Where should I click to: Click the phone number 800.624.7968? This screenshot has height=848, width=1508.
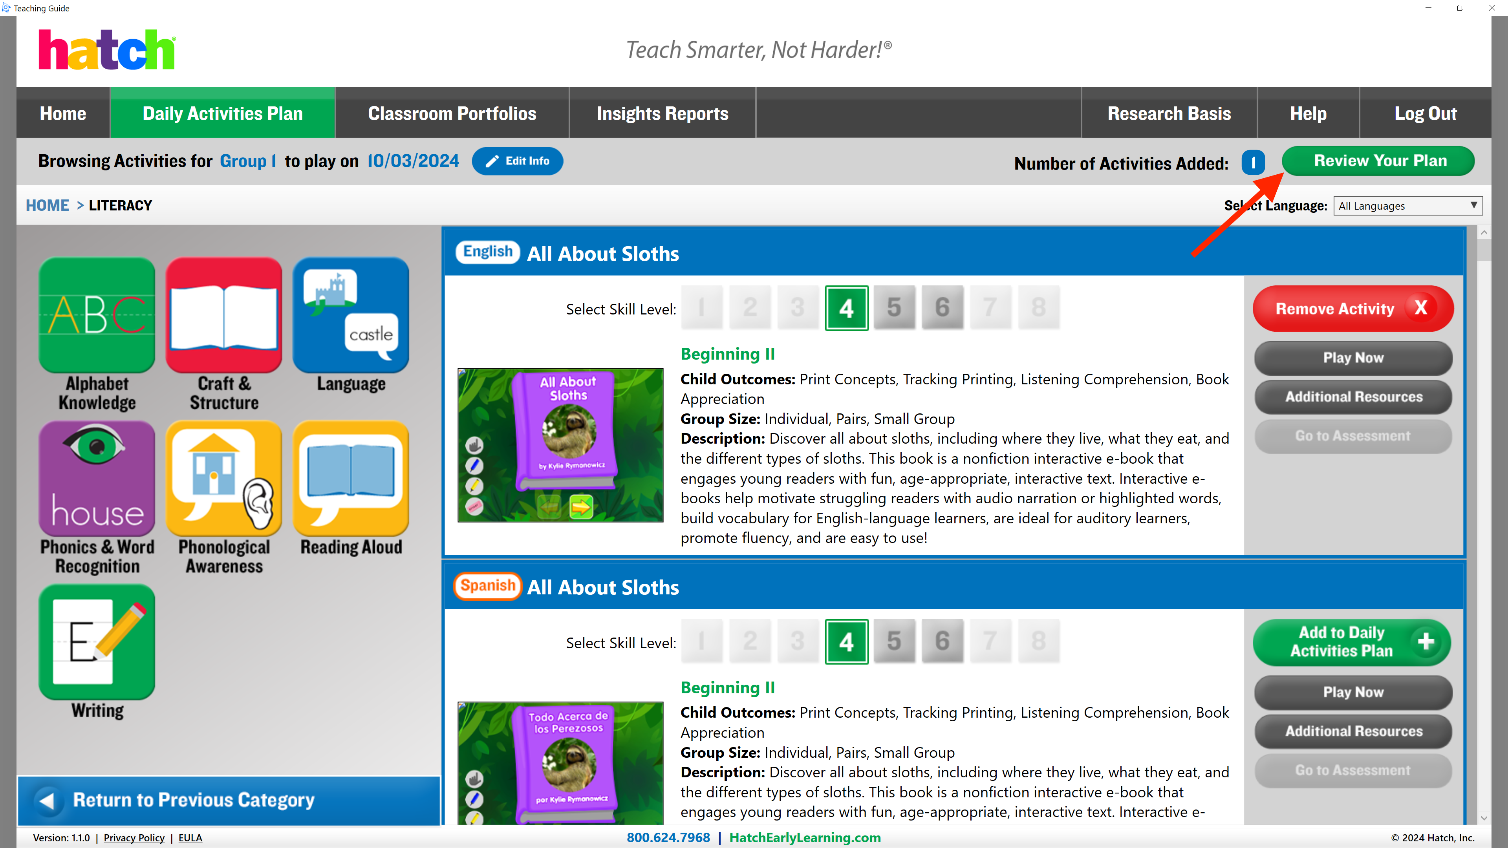[668, 837]
